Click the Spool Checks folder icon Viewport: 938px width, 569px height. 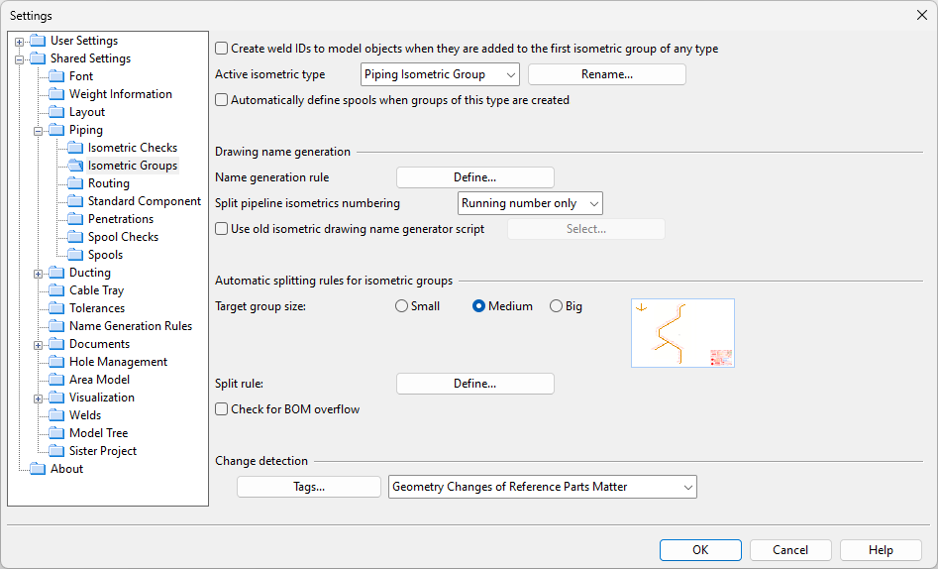(76, 237)
